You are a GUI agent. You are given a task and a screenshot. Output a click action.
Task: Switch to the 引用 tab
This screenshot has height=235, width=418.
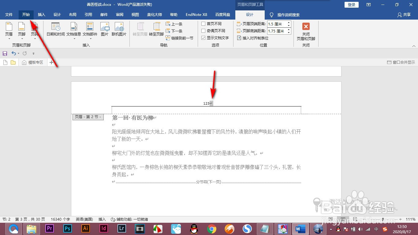click(x=88, y=15)
